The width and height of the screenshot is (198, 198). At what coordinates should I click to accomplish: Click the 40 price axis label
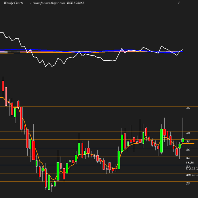coord(188,133)
